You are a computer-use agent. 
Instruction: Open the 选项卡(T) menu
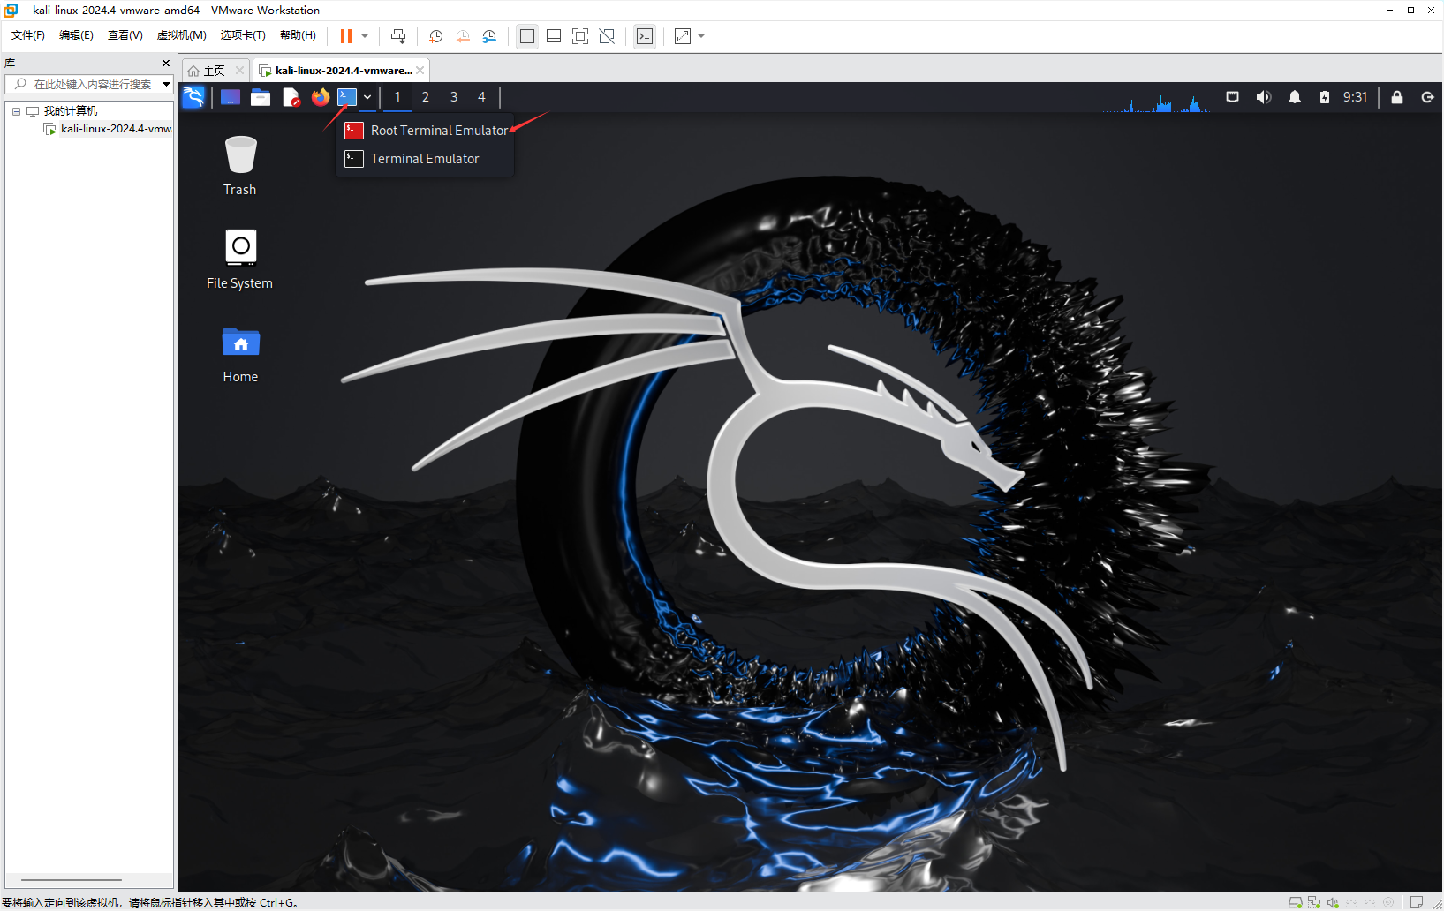click(243, 35)
